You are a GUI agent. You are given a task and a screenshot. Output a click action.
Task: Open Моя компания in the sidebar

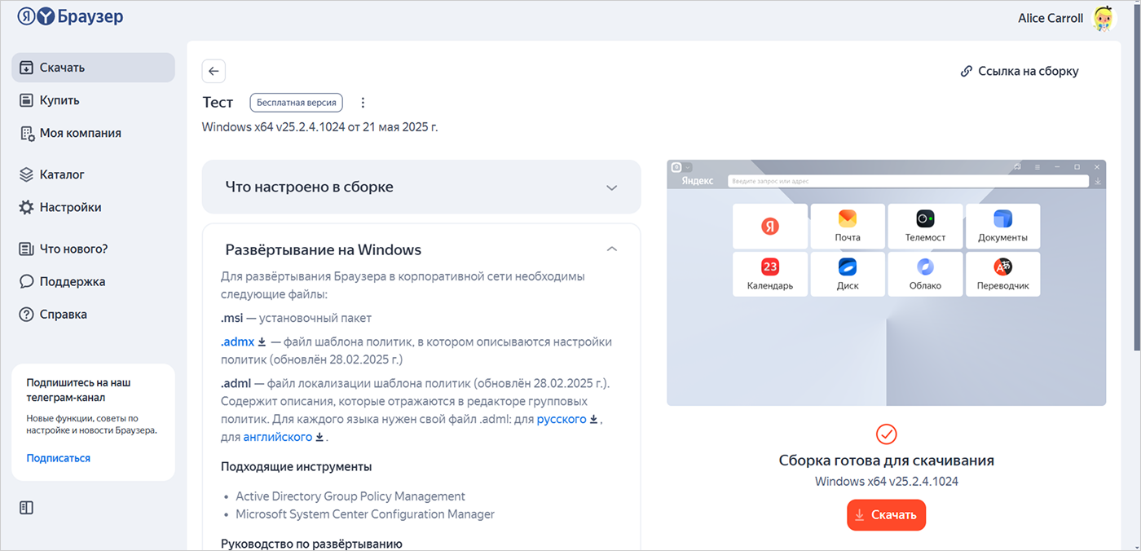tap(80, 133)
